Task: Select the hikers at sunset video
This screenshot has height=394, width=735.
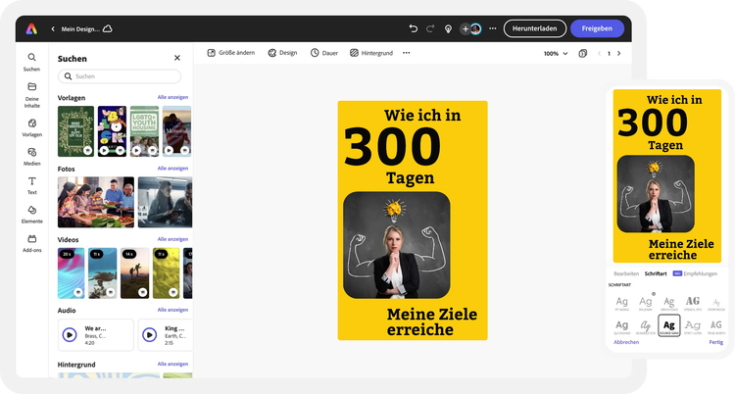Action: pos(135,273)
